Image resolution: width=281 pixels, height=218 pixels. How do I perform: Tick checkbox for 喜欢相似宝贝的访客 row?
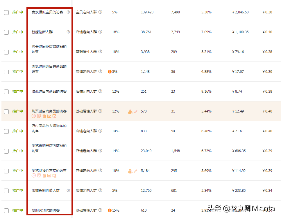tap(6, 13)
